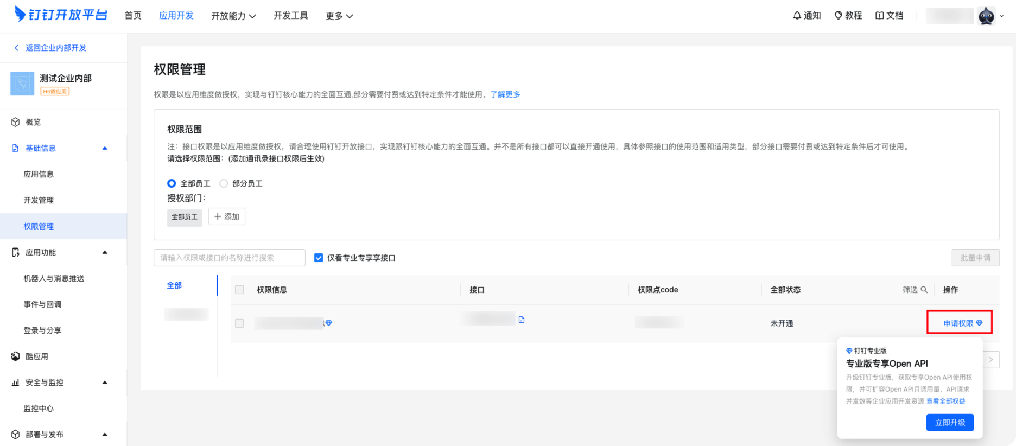Image resolution: width=1016 pixels, height=446 pixels.
Task: Select the 全部员工 radio button
Action: pyautogui.click(x=172, y=183)
